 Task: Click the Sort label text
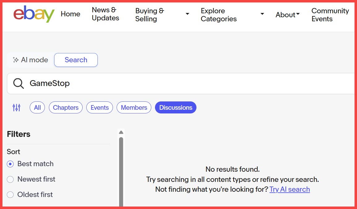click(x=13, y=152)
